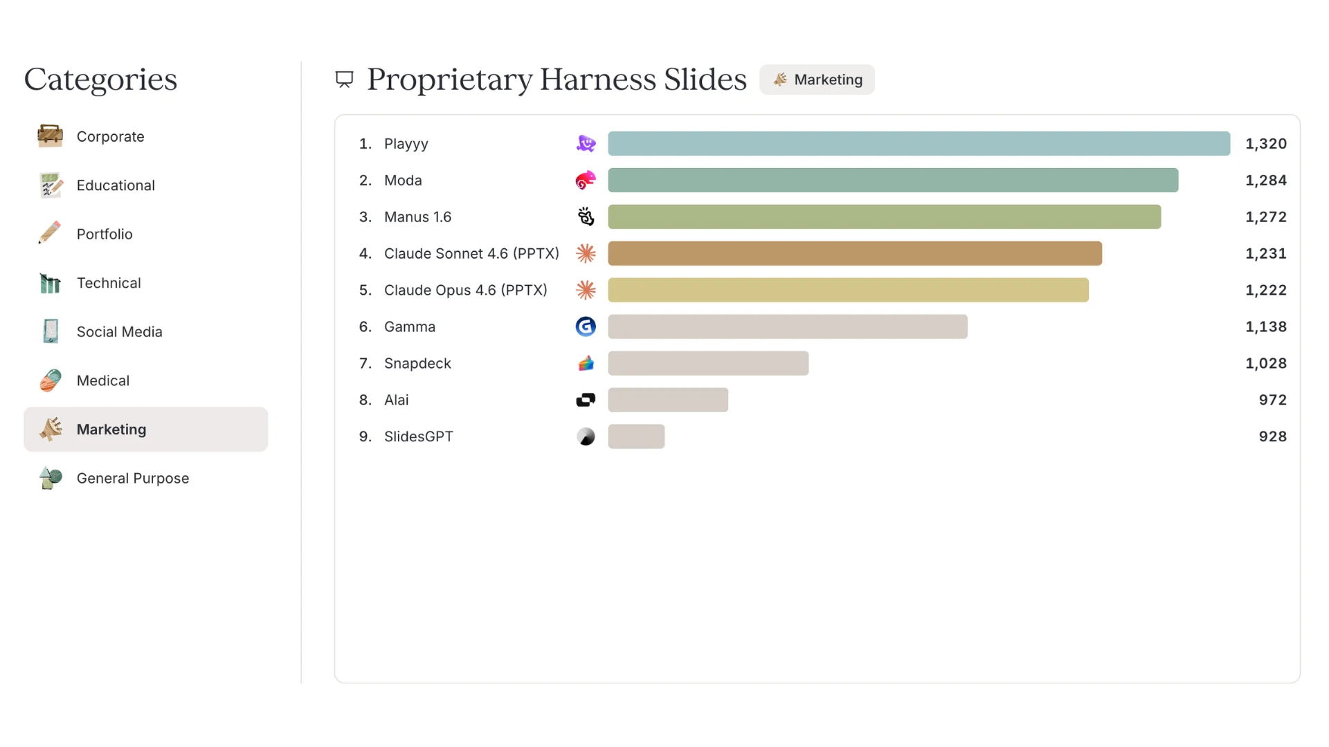Switch to General Purpose category
This screenshot has width=1329, height=747.
pyautogui.click(x=145, y=478)
